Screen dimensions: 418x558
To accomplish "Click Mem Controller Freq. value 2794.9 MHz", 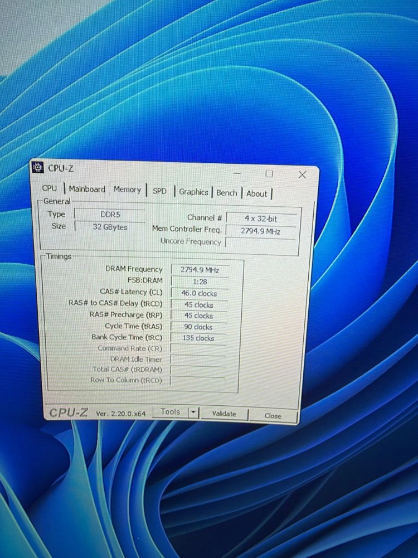I will point(261,231).
